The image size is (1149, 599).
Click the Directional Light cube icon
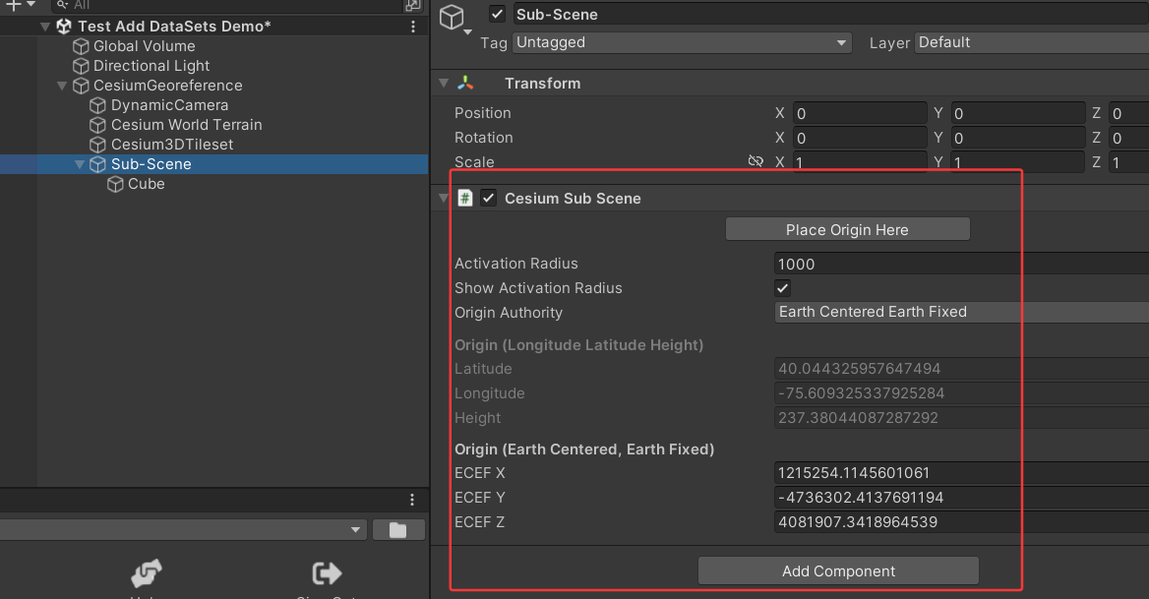click(x=81, y=66)
